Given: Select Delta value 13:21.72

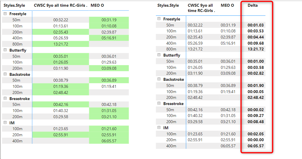Looking at the screenshot, I should [x=256, y=49].
